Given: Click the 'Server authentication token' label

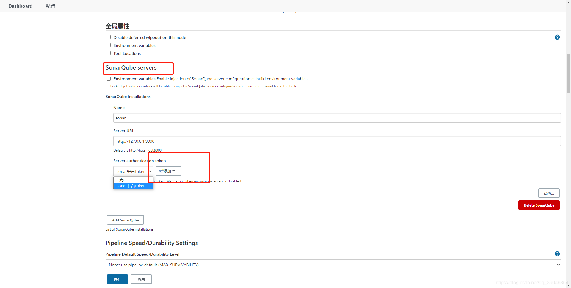Looking at the screenshot, I should point(139,161).
